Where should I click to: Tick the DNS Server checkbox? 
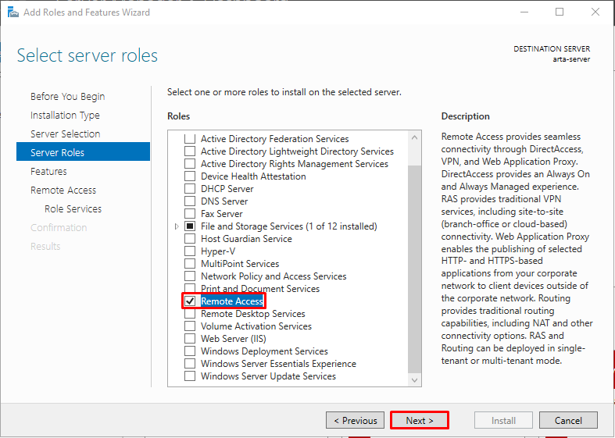tap(190, 201)
